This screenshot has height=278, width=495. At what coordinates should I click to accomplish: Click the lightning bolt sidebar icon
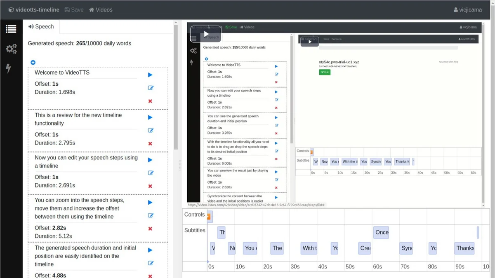click(9, 68)
